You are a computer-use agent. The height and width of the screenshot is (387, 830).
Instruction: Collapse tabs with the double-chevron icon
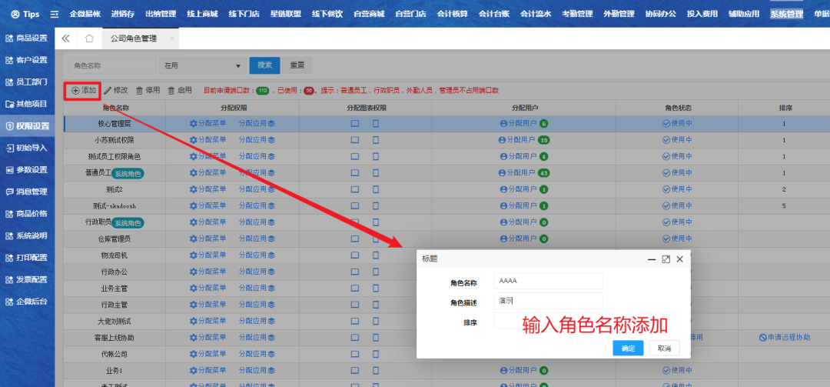pos(65,38)
